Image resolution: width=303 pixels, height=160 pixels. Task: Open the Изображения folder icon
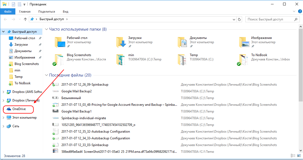(244, 42)
